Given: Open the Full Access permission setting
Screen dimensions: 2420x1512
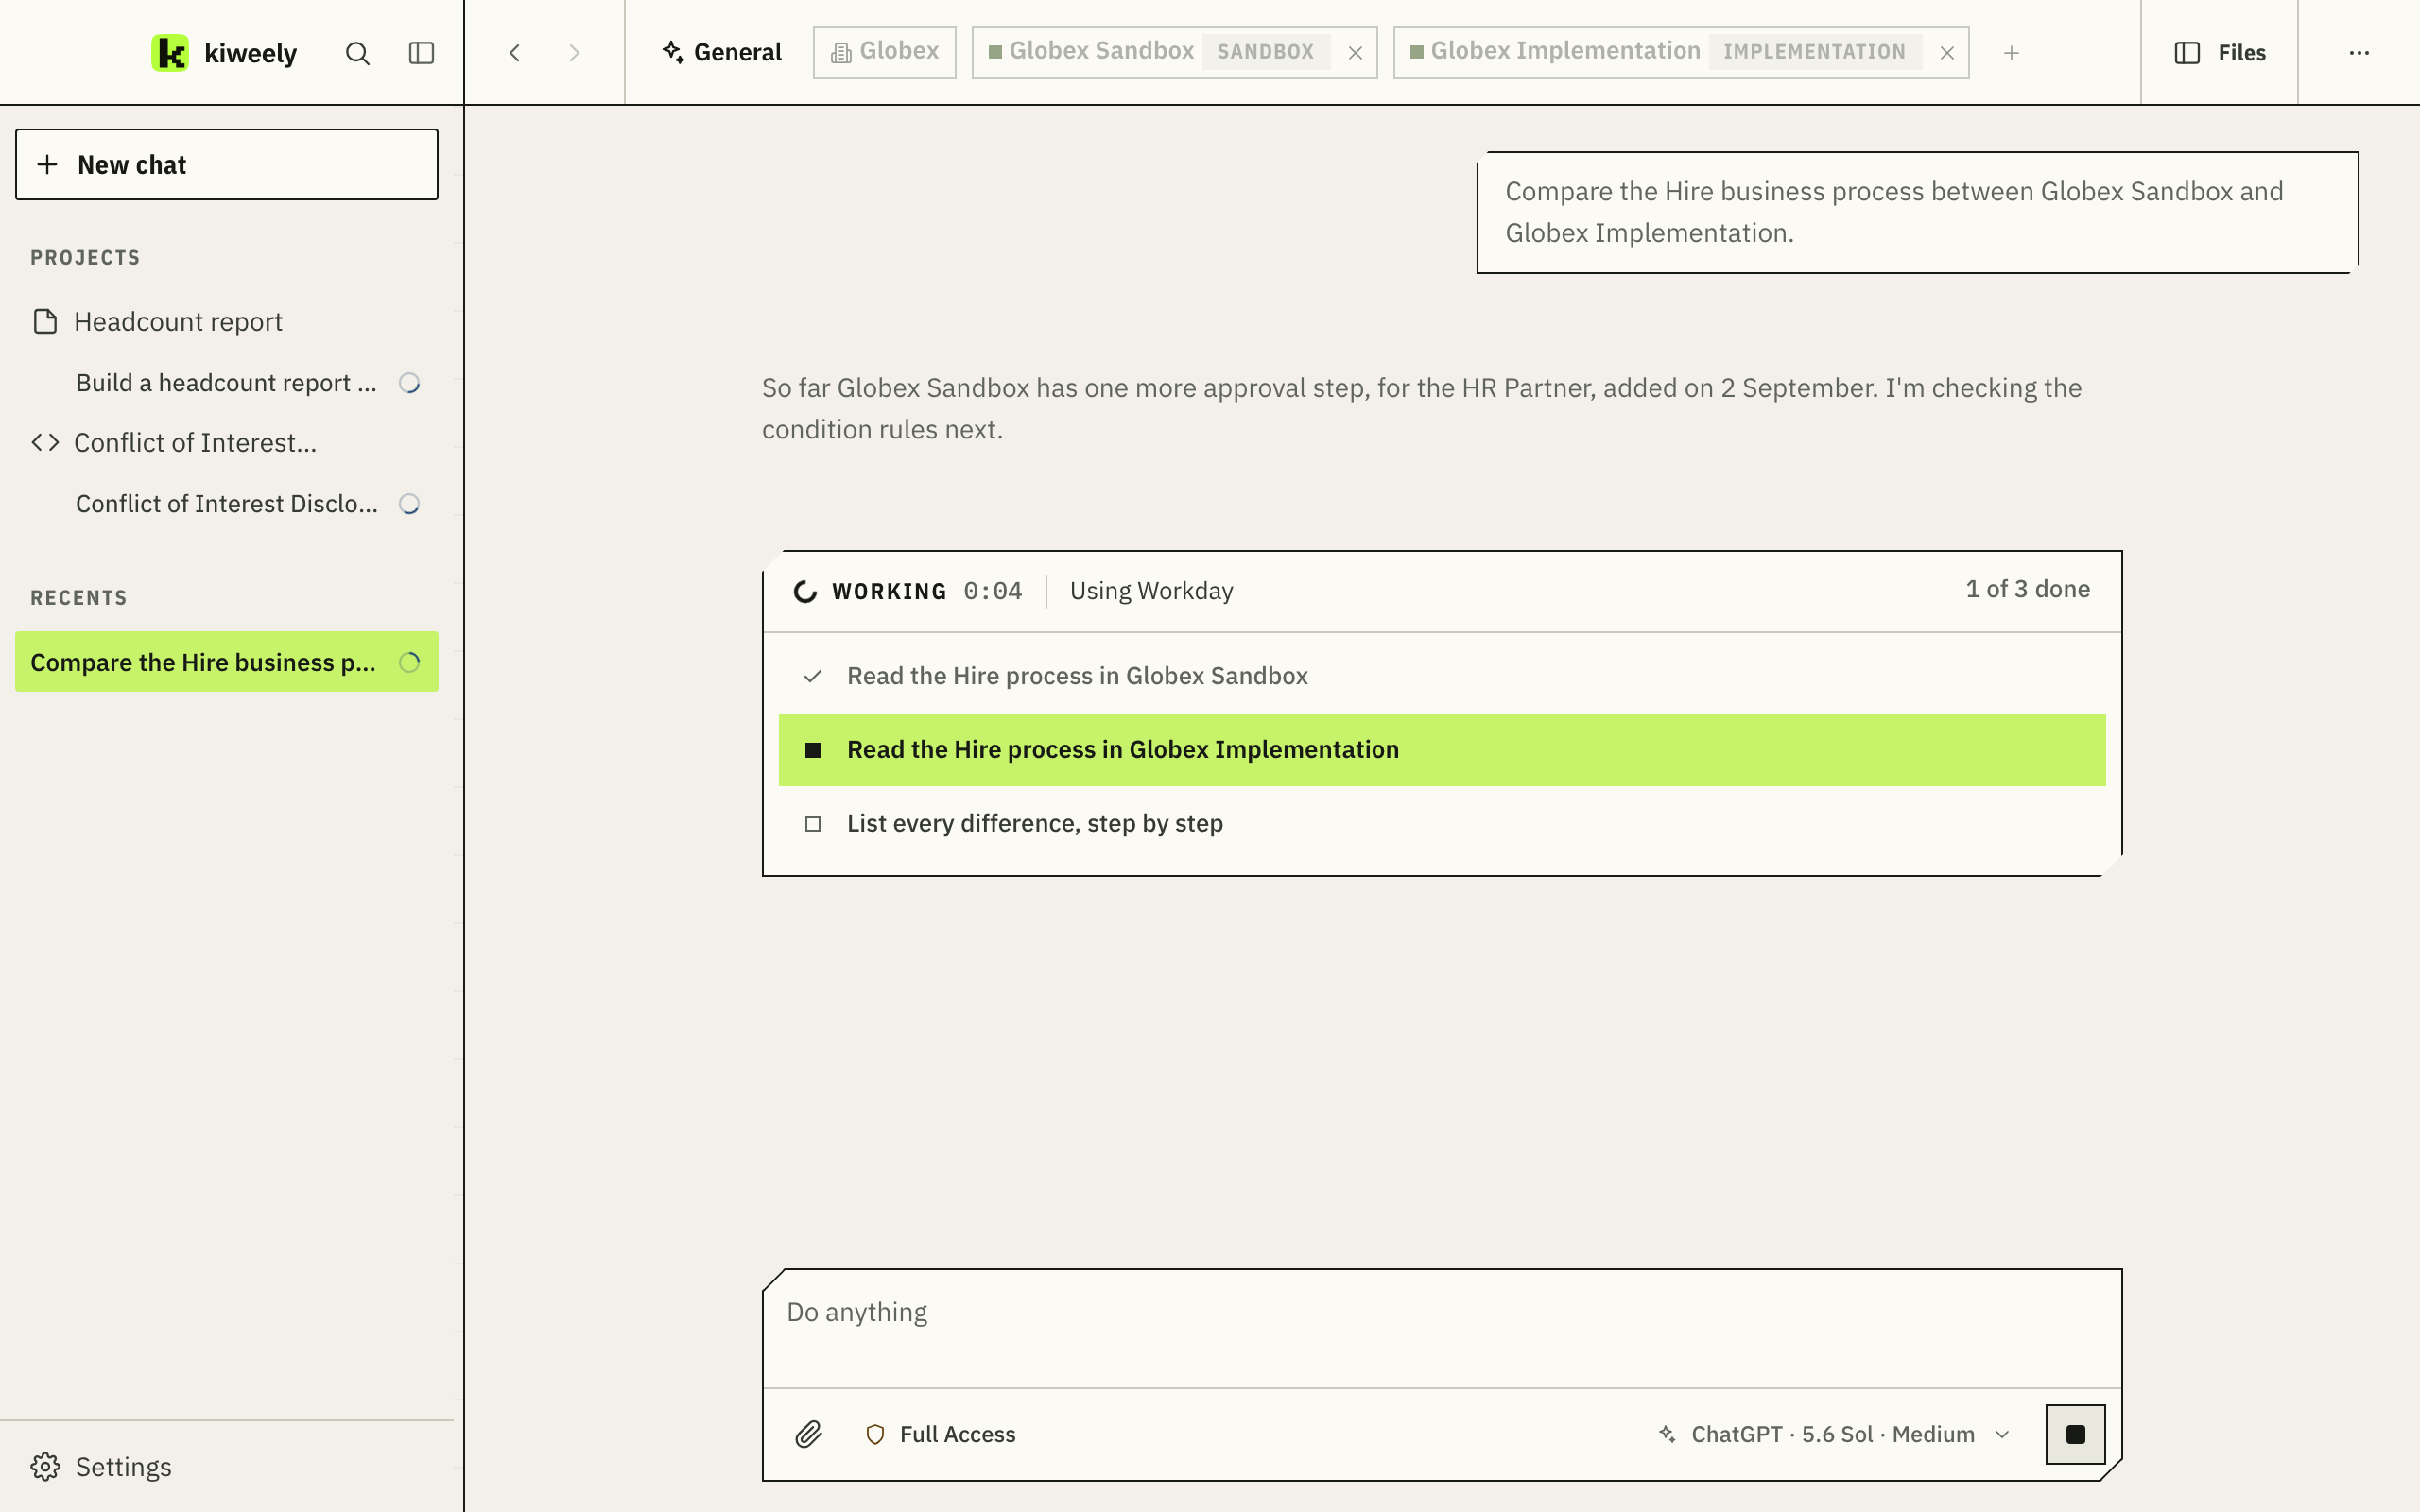Looking at the screenshot, I should coord(940,1434).
